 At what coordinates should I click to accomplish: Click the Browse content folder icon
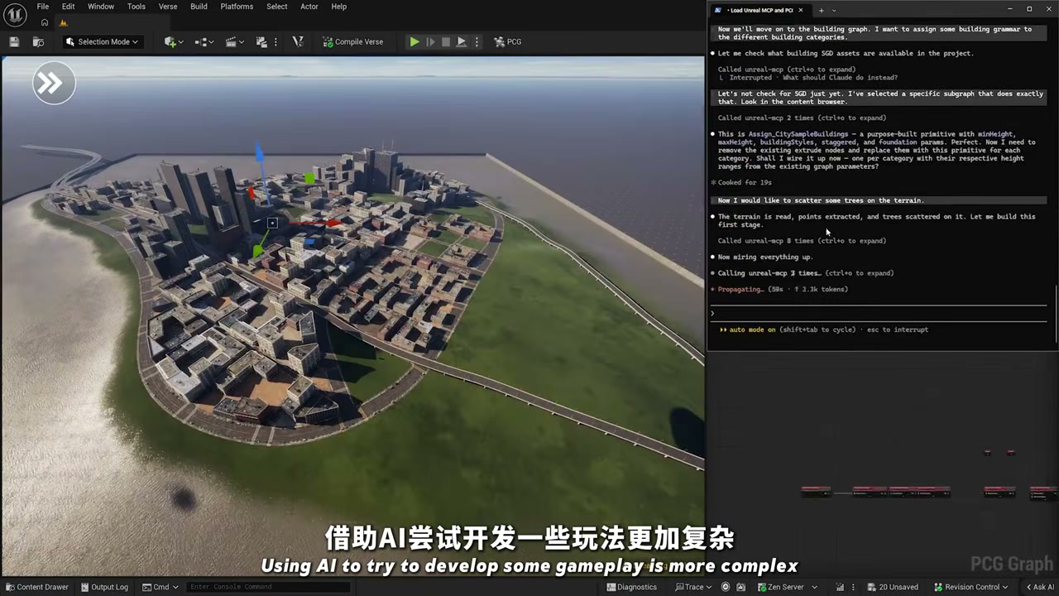pyautogui.click(x=38, y=41)
